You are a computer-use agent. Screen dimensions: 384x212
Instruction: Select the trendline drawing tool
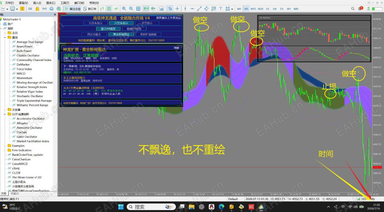point(199,9)
